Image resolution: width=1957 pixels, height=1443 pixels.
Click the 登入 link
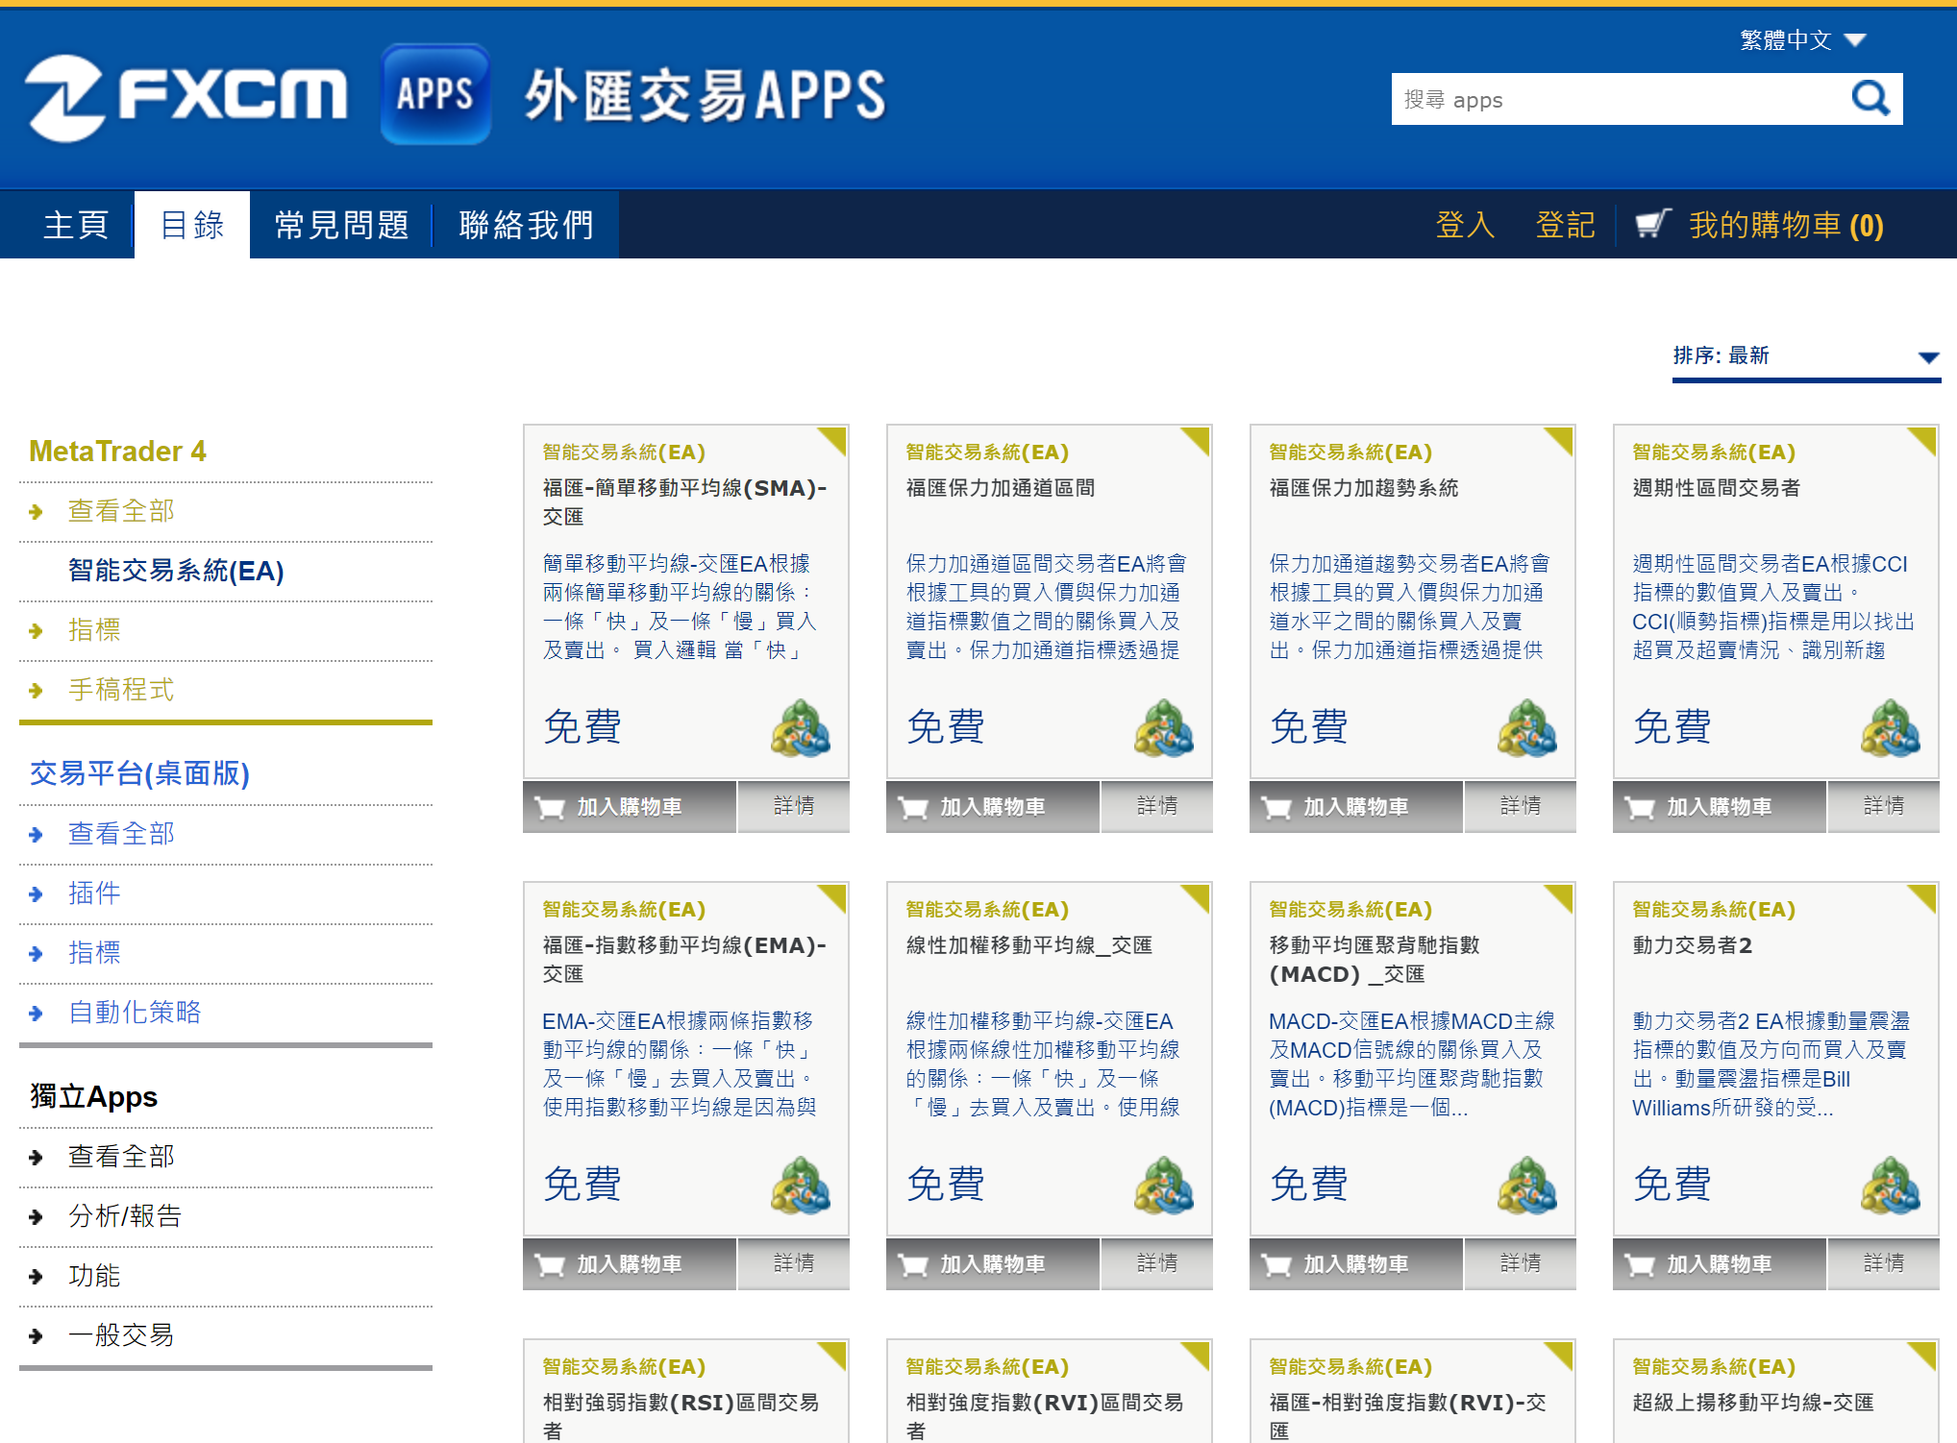(x=1465, y=225)
